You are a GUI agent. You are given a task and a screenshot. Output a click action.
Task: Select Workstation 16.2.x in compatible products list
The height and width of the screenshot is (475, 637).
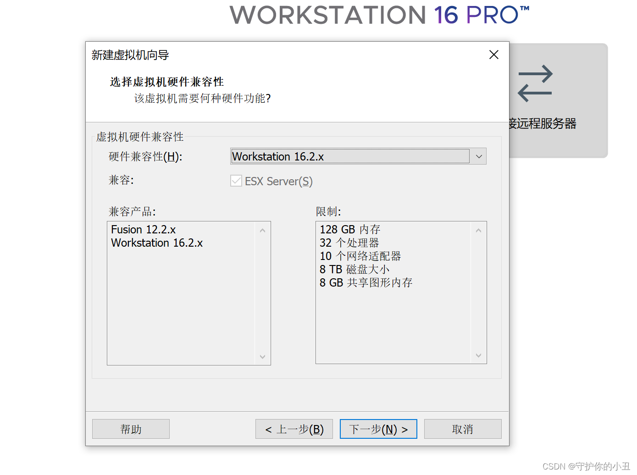tap(157, 243)
